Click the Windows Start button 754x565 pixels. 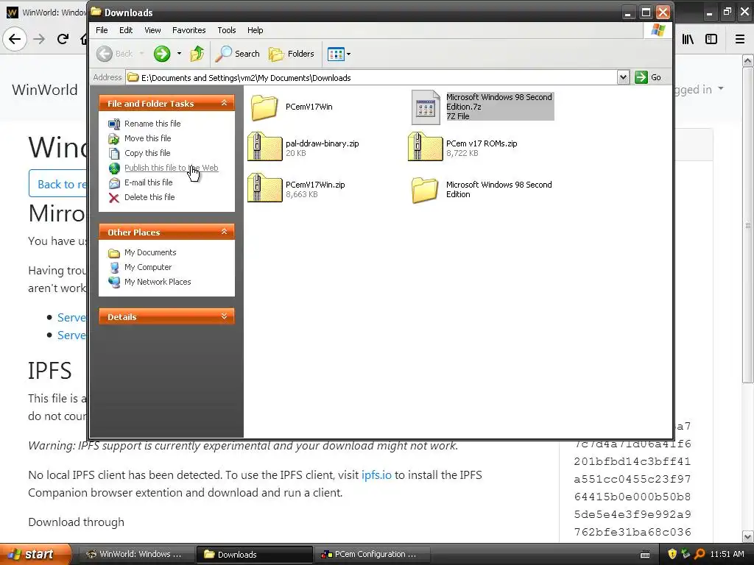point(35,554)
